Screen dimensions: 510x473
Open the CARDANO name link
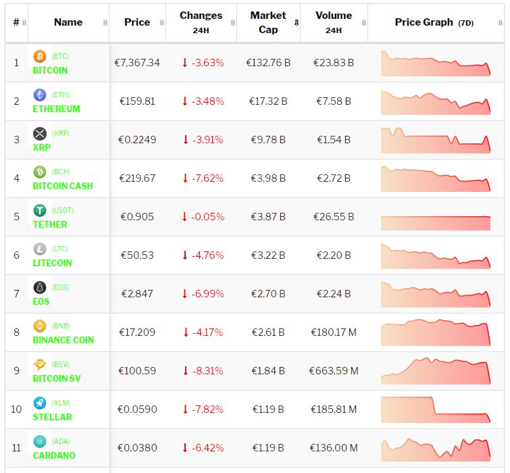point(54,455)
